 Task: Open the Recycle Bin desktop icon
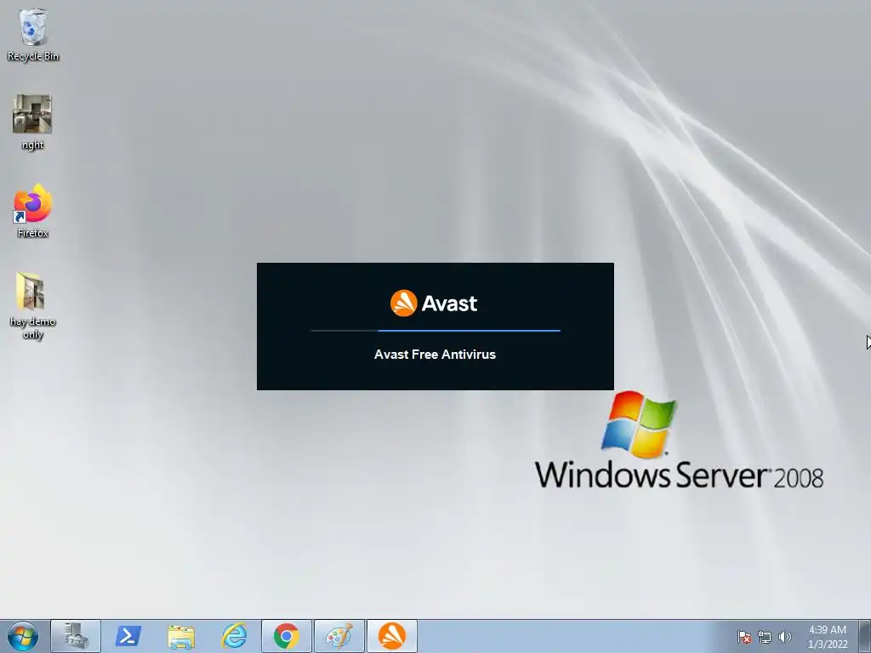(33, 34)
